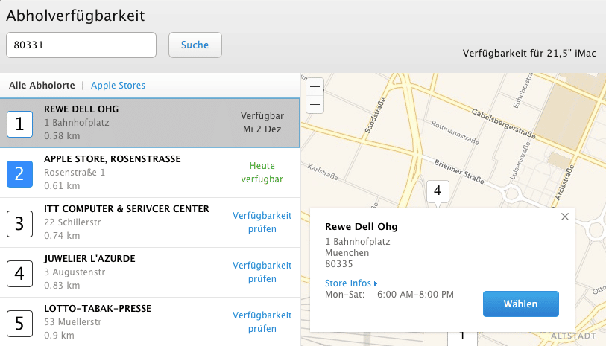Click address 22 Schillerstr
The width and height of the screenshot is (606, 346).
(72, 222)
